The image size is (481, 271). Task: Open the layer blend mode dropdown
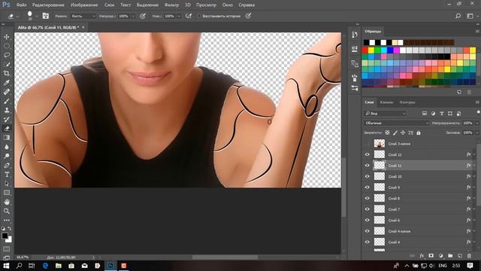(x=397, y=123)
